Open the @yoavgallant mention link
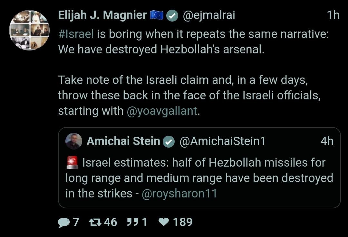348x237 pixels. pos(162,111)
